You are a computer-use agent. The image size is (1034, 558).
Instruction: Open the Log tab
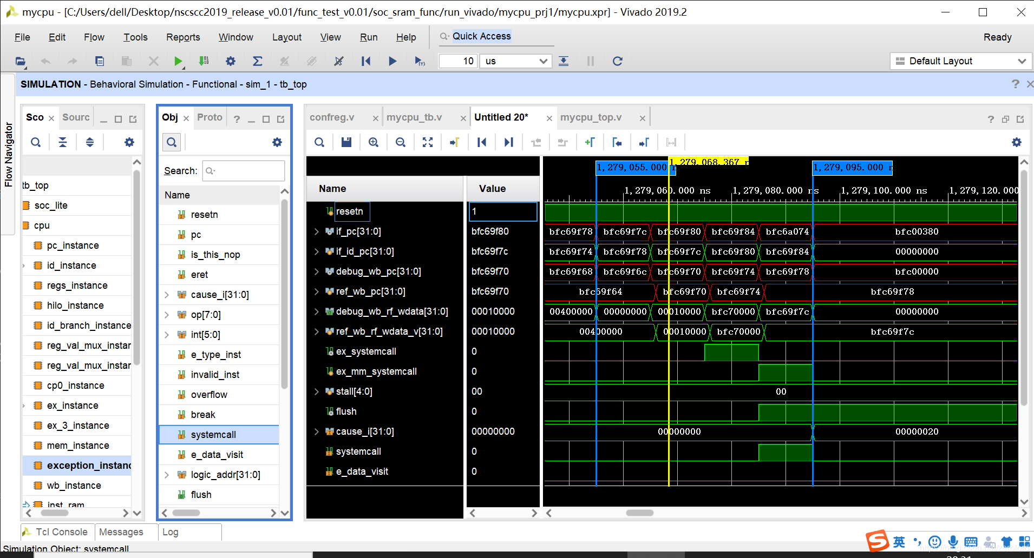pyautogui.click(x=171, y=532)
